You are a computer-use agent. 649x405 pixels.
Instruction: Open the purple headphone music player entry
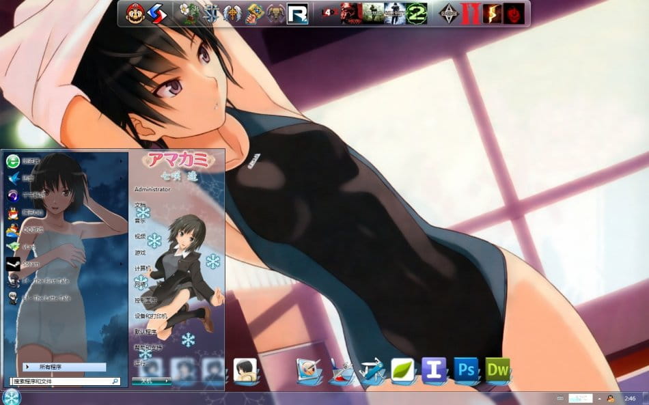tap(64, 195)
